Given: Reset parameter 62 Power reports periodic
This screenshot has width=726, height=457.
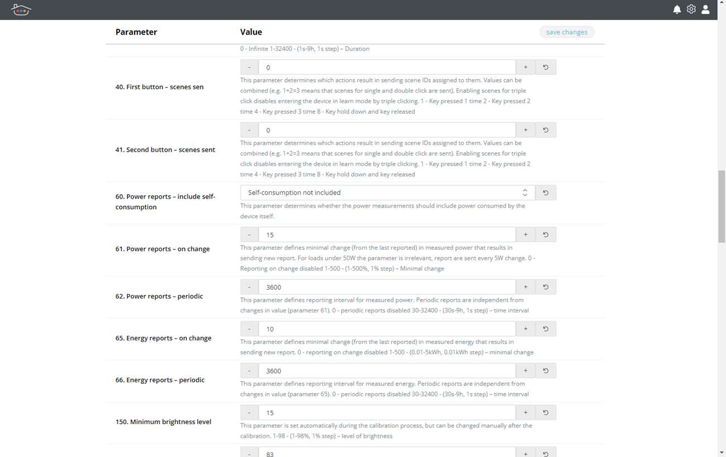Looking at the screenshot, I should coord(546,287).
